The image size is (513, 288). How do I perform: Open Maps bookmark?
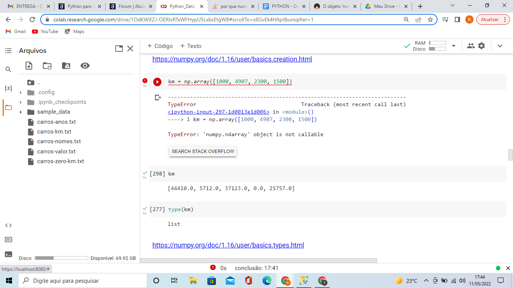click(74, 31)
